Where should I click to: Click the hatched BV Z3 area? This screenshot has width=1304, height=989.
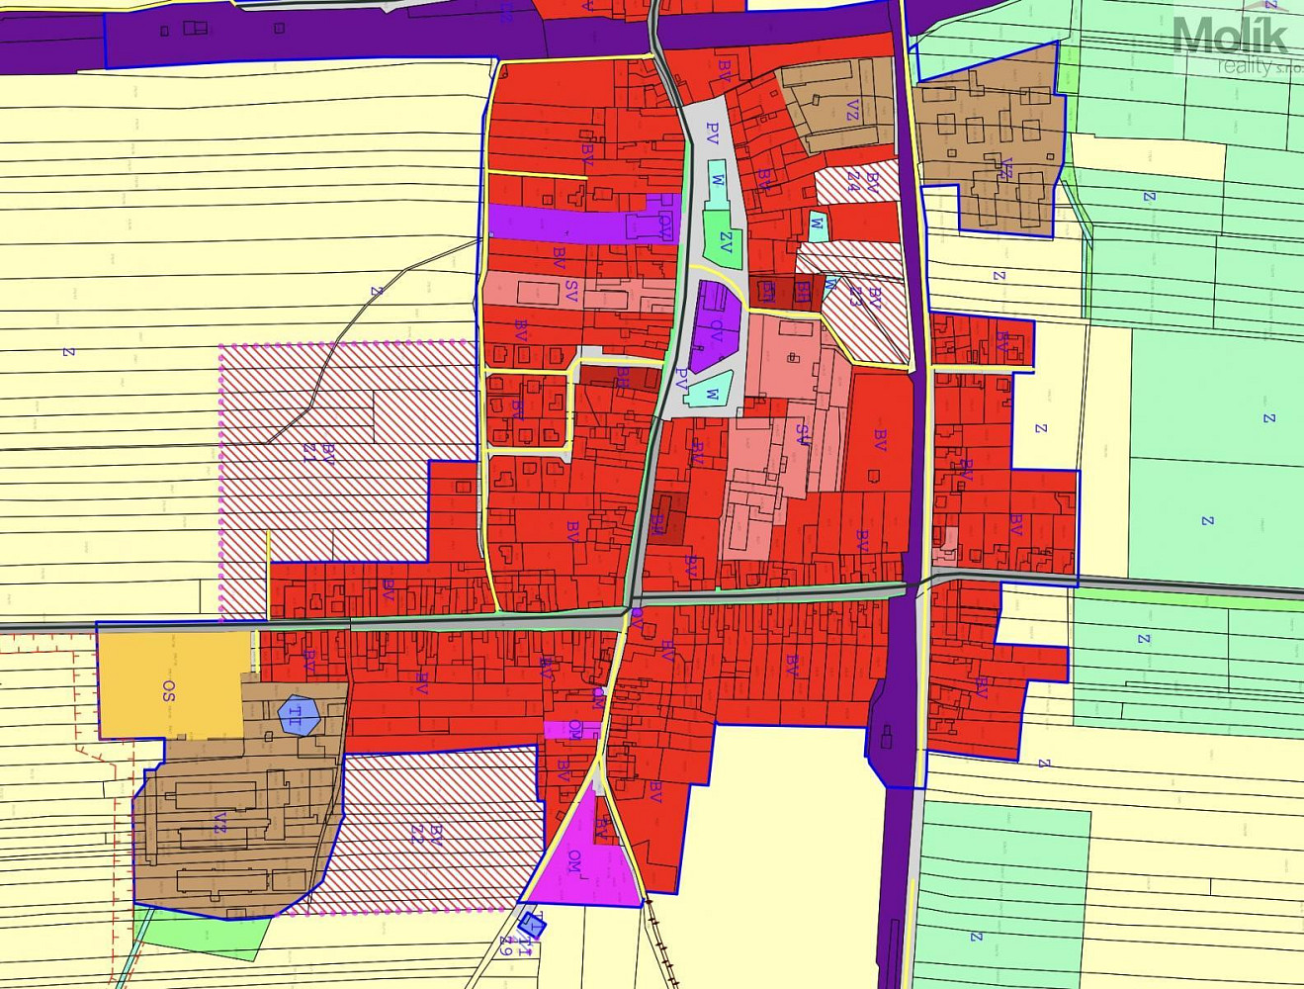tap(865, 316)
